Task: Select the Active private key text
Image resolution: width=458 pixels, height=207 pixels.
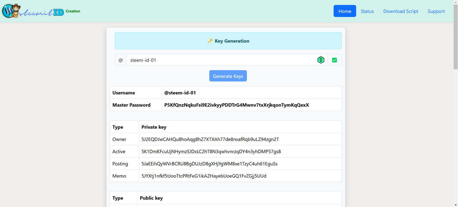Action: coord(211,151)
